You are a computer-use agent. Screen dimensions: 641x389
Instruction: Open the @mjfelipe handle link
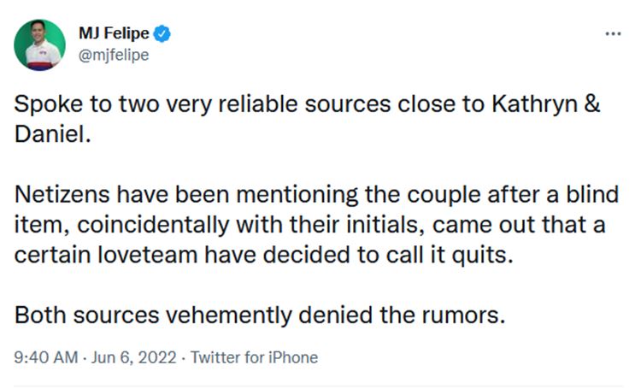point(114,55)
